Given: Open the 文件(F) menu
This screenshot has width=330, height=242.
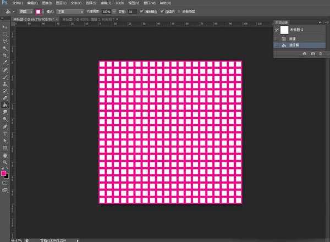Looking at the screenshot, I should point(18,3).
